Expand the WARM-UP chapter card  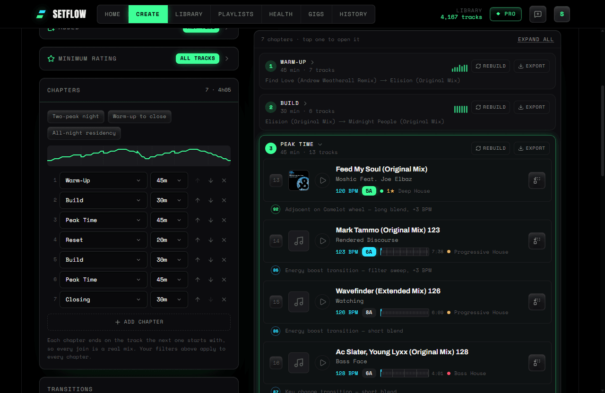pos(312,62)
